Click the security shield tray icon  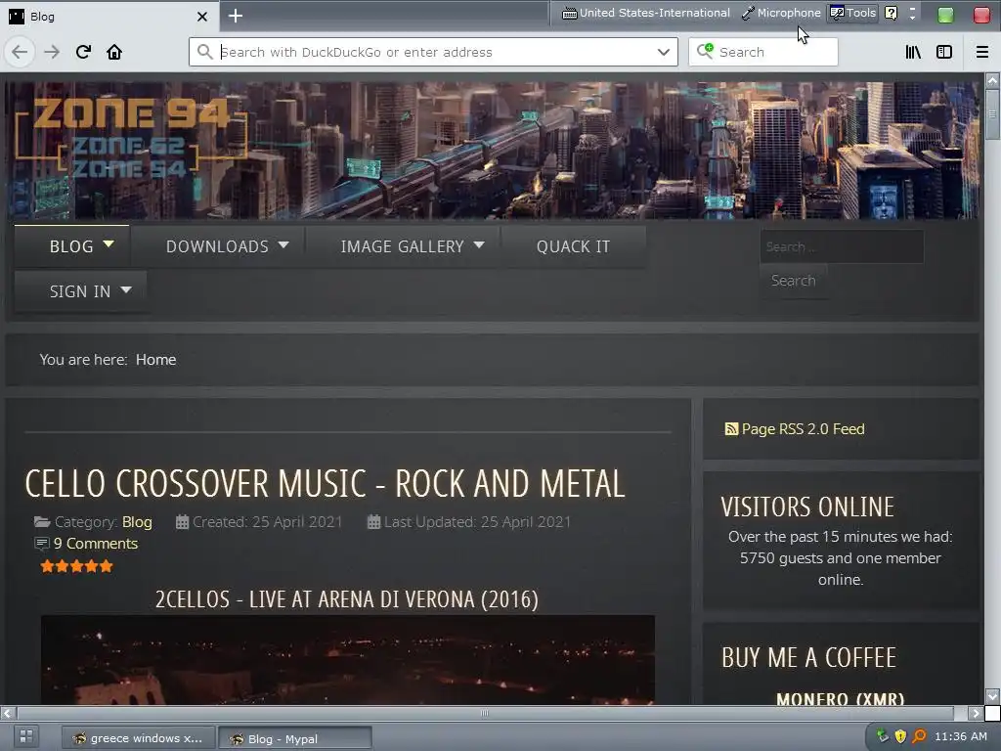900,736
